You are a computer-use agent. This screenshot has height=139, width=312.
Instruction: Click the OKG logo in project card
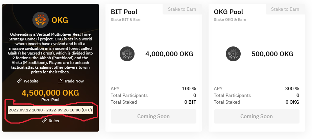(41, 20)
